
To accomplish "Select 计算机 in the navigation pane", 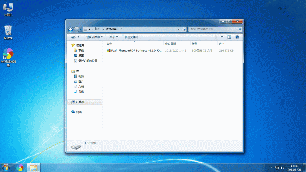I will coord(85,102).
